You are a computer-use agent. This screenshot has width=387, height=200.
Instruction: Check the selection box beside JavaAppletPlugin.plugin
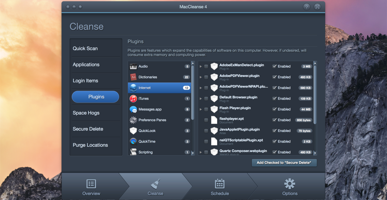pyautogui.click(x=206, y=131)
